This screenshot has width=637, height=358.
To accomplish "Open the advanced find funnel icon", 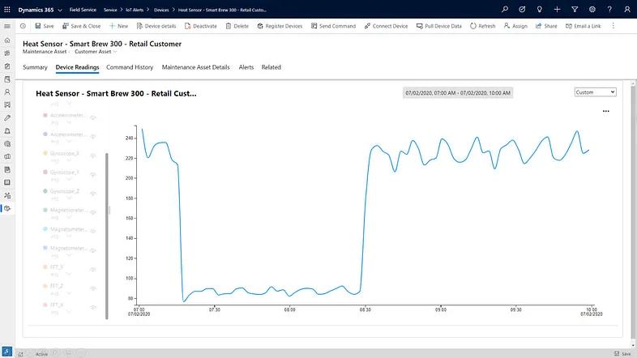I will [575, 10].
